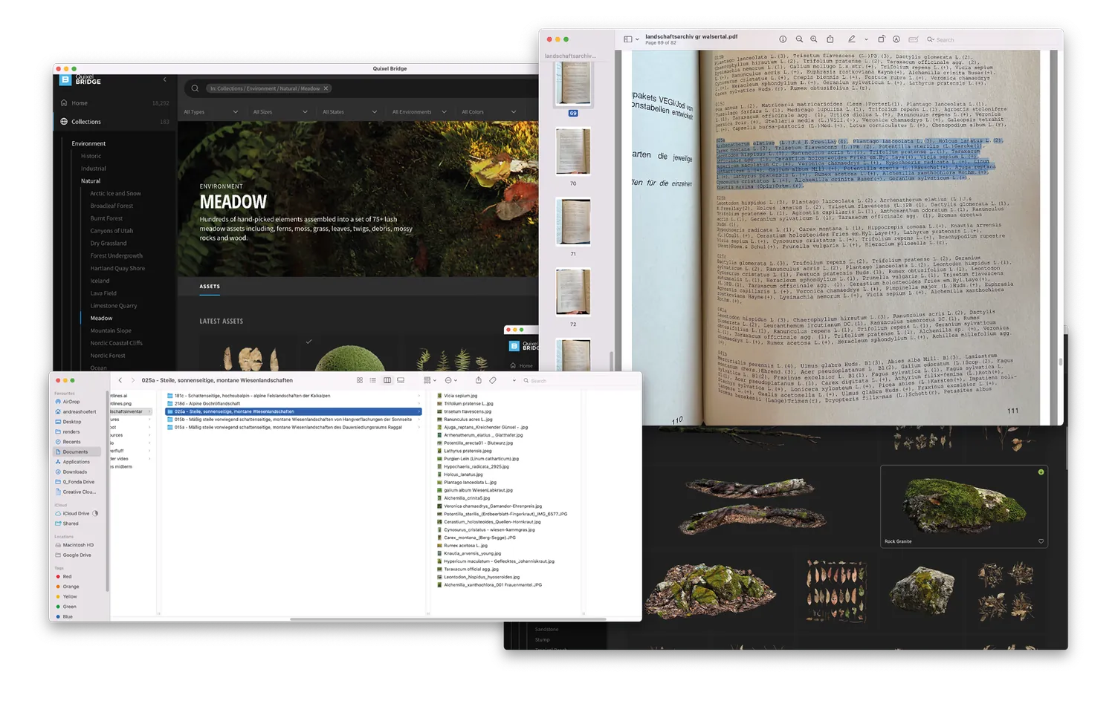The width and height of the screenshot is (1115, 721).
Task: Filter by the Green tag in Finder
Action: coord(70,607)
